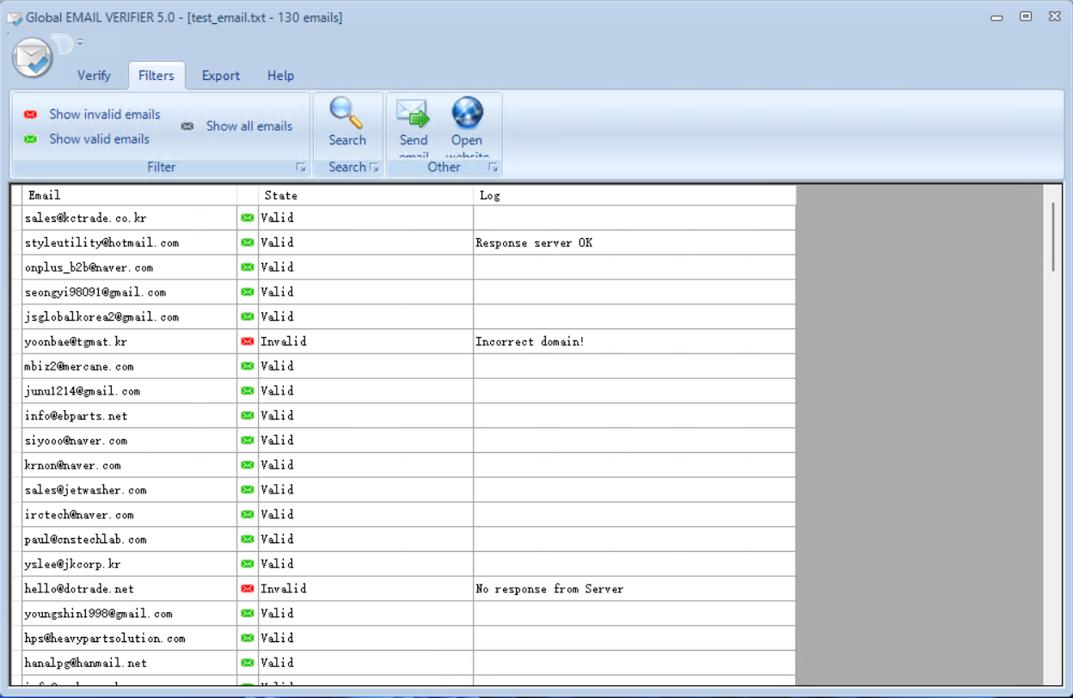Image resolution: width=1073 pixels, height=698 pixels.
Task: Switch to the Verify tab
Action: [94, 76]
